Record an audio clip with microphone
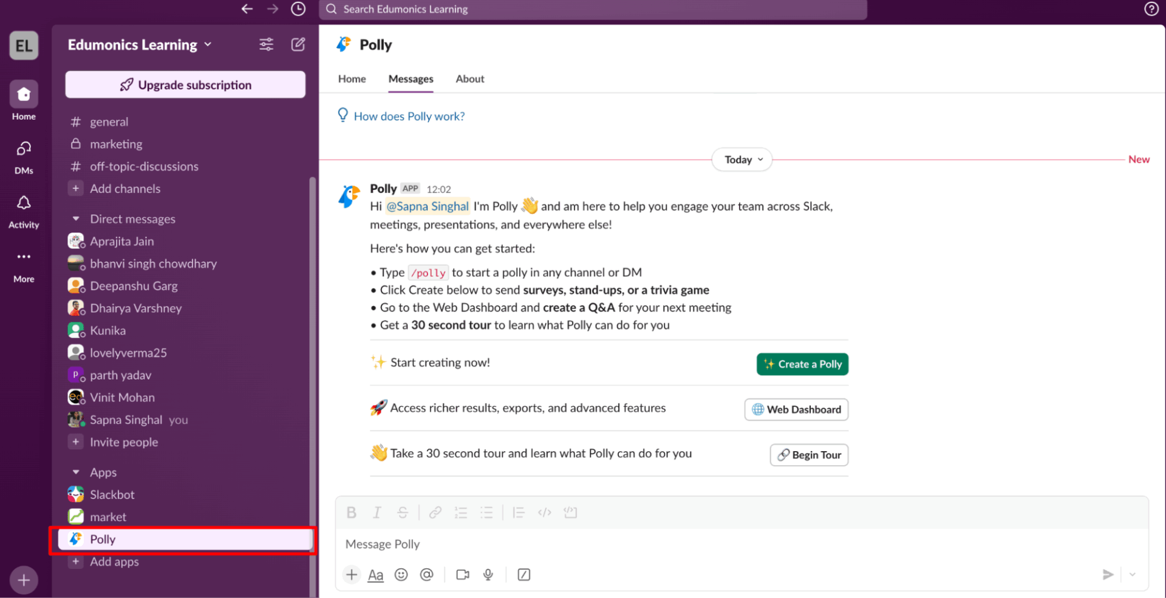This screenshot has height=598, width=1166. (488, 574)
